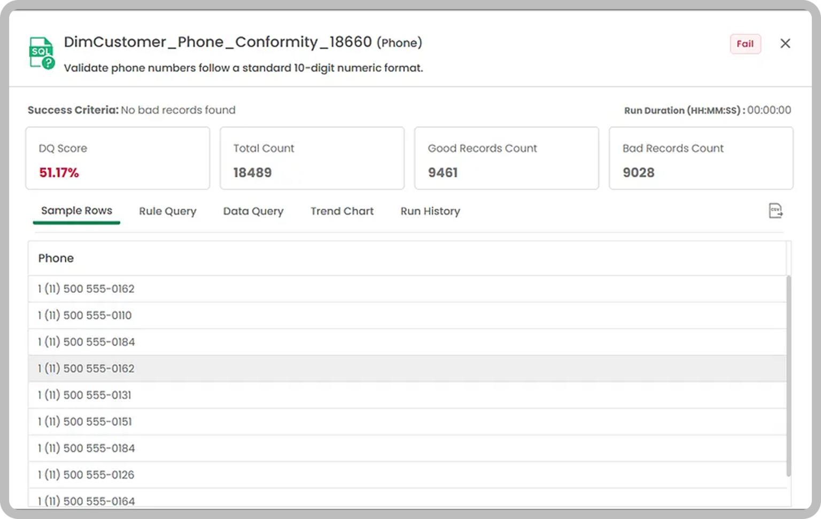The height and width of the screenshot is (519, 821).
Task: View the Trend Chart tab
Action: tap(342, 211)
